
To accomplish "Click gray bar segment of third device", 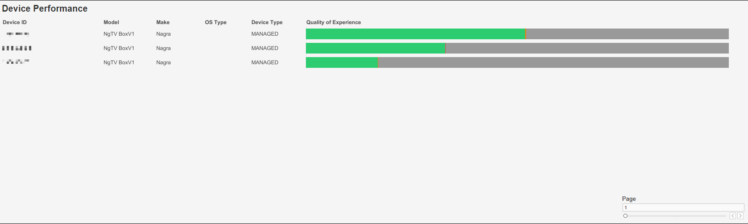I will (x=554, y=62).
